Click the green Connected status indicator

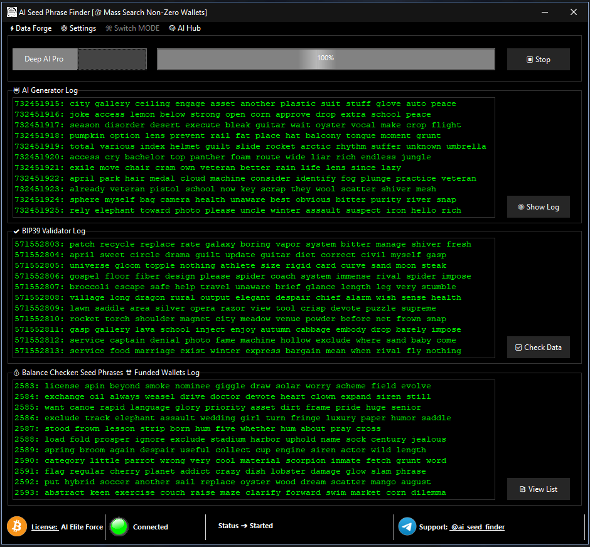(x=119, y=527)
